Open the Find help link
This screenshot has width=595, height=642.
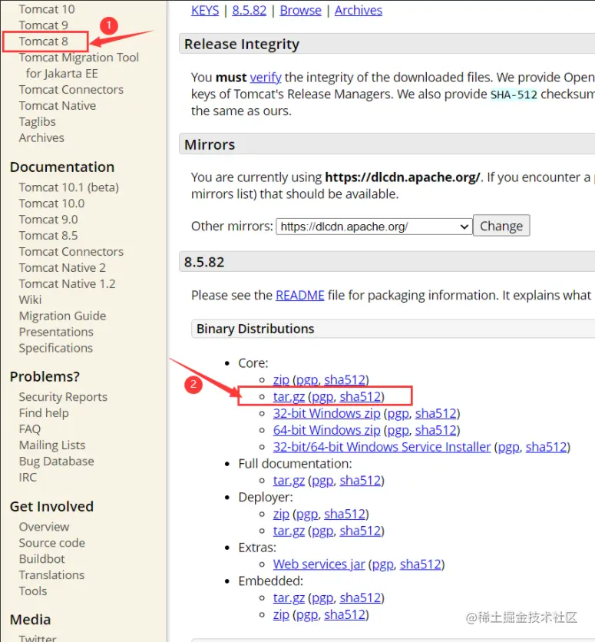[44, 412]
